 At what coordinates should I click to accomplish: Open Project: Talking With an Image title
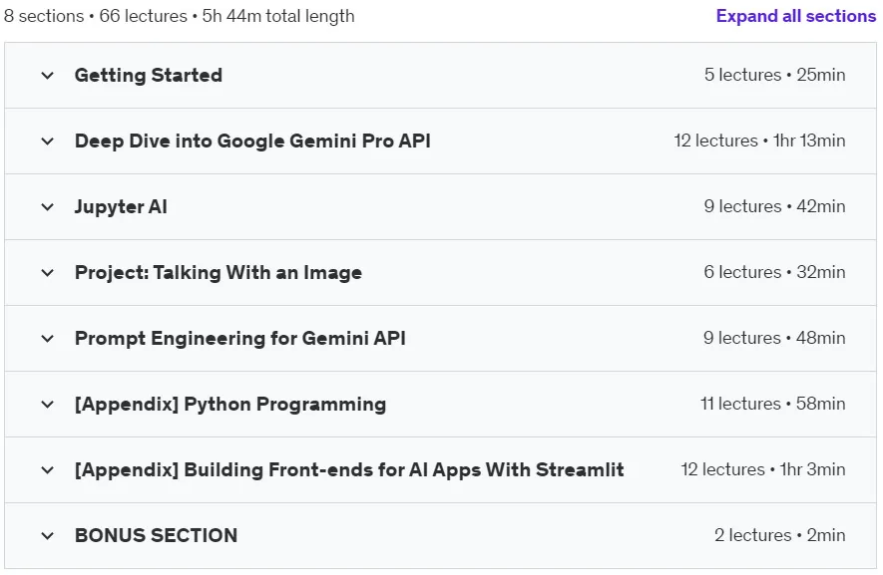coord(219,272)
